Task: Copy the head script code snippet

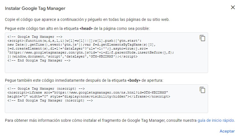Action: coord(202,38)
